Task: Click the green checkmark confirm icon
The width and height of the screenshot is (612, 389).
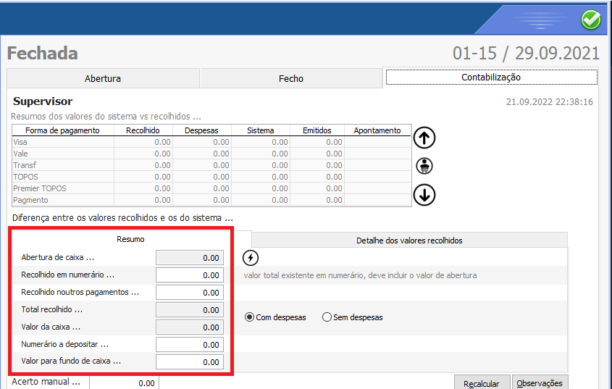Action: [591, 20]
